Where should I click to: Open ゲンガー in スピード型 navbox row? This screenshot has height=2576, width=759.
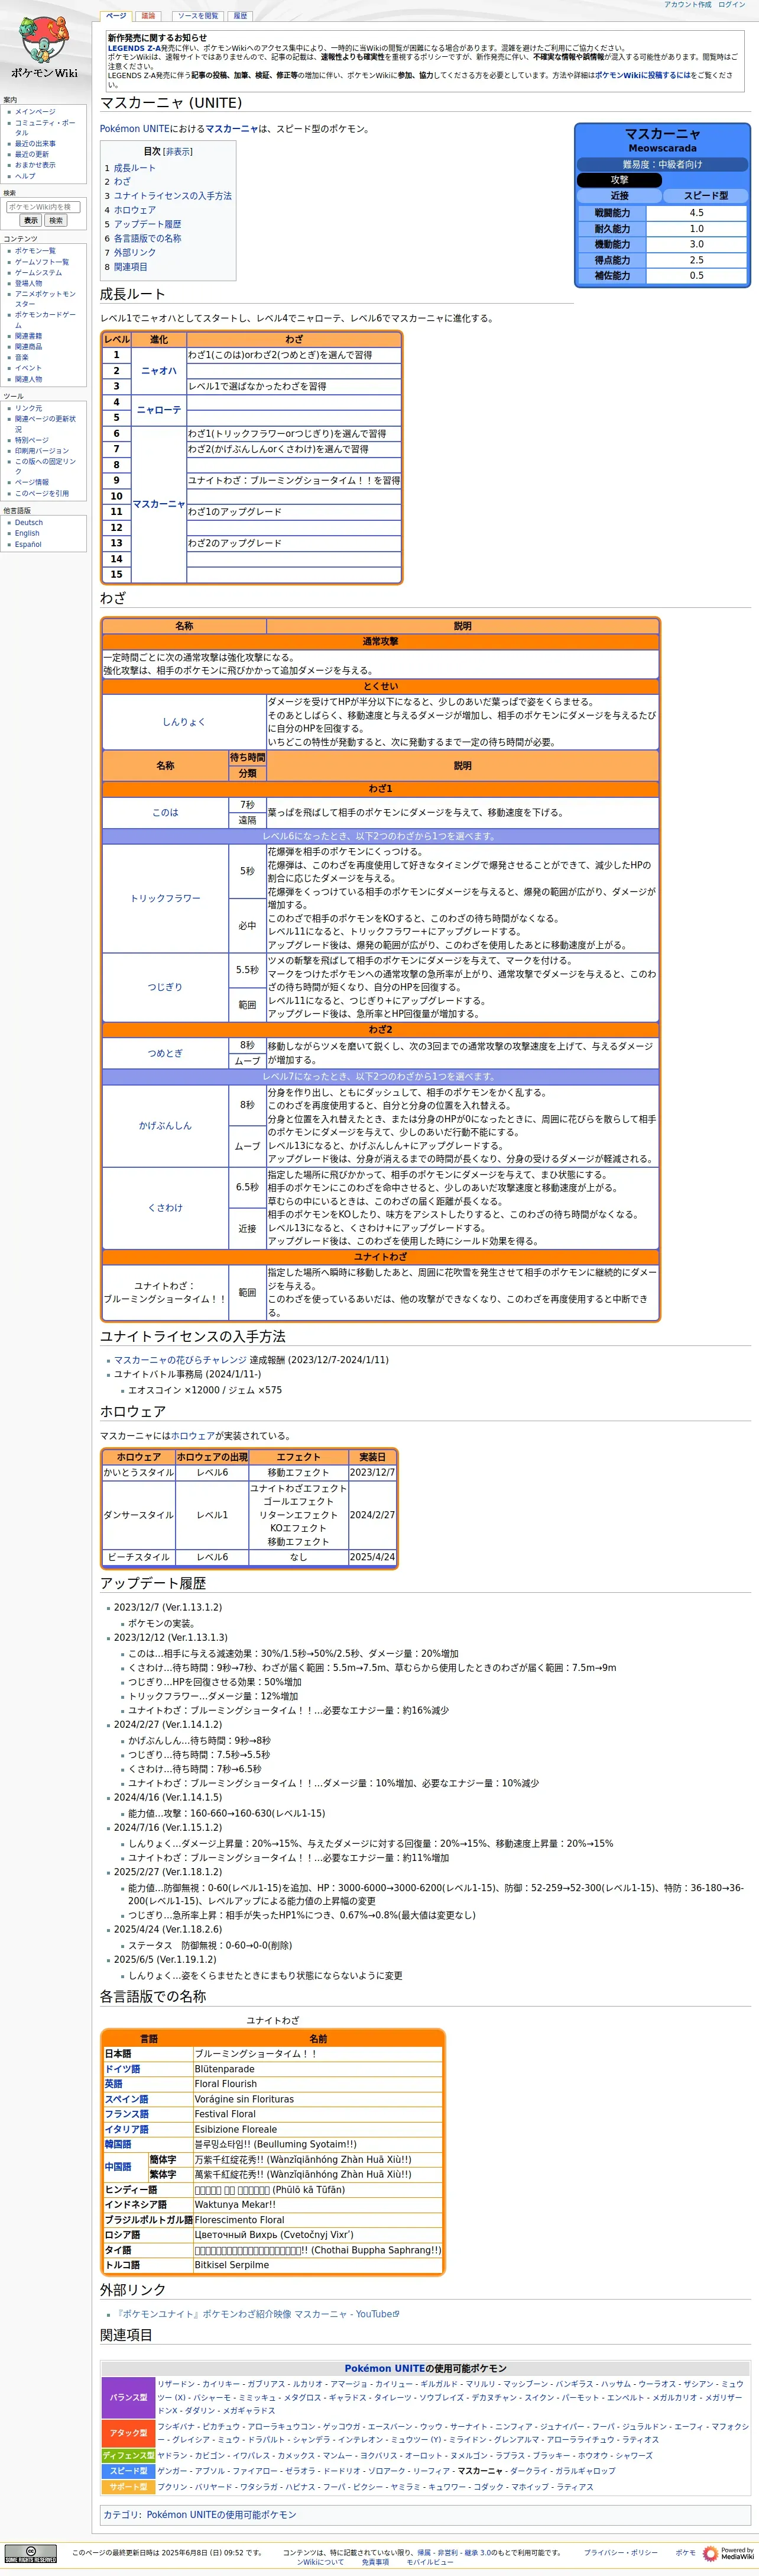(x=172, y=2471)
